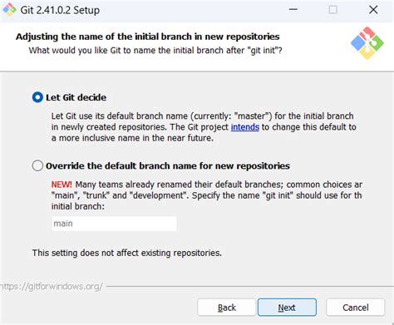Screen dimensions: 394x325
Task: Click the "What would you like Git to name" subtitle
Action: point(155,51)
